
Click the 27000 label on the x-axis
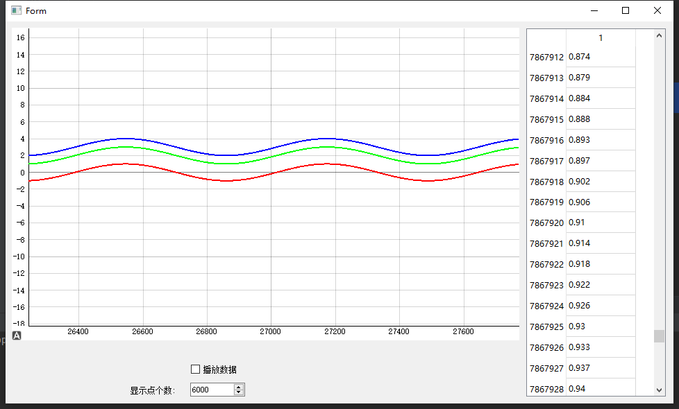pyautogui.click(x=270, y=331)
